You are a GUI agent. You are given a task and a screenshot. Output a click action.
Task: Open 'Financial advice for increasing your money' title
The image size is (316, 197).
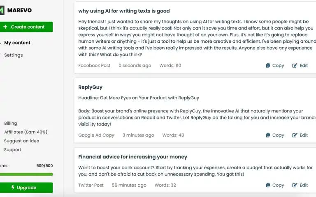point(132,157)
